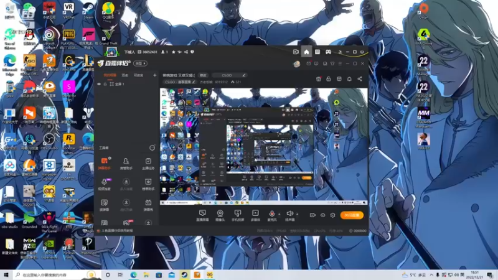Add a 摄像头 camera source
The height and width of the screenshot is (280, 498).
coord(220,215)
